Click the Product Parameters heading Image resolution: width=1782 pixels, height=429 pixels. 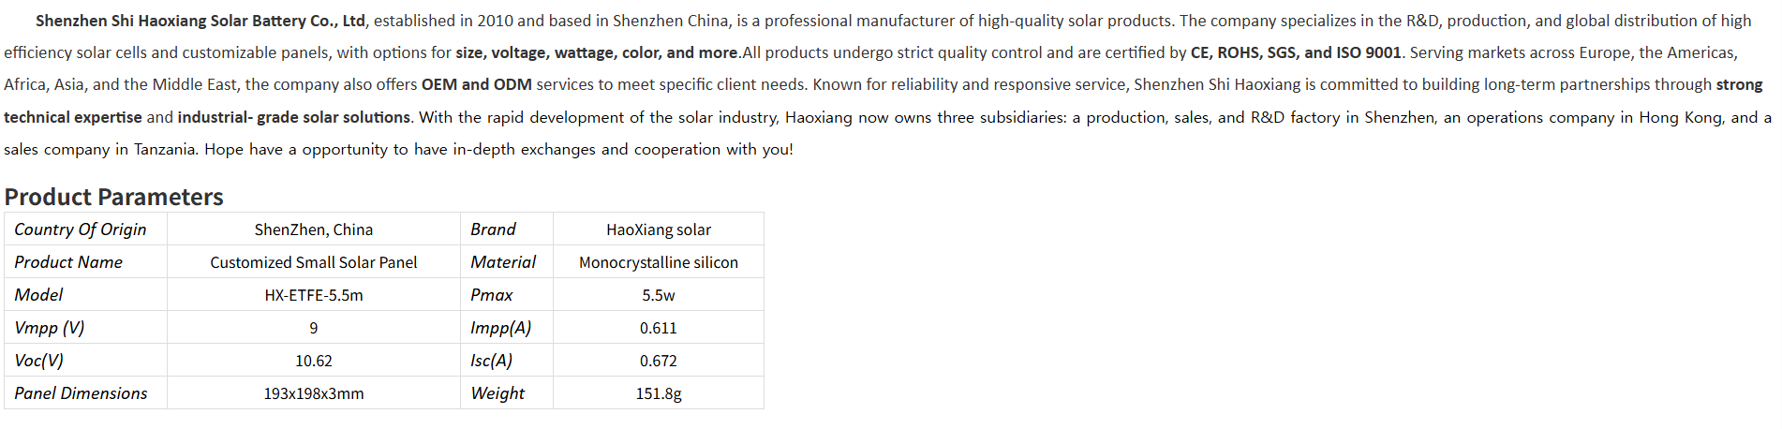(113, 197)
